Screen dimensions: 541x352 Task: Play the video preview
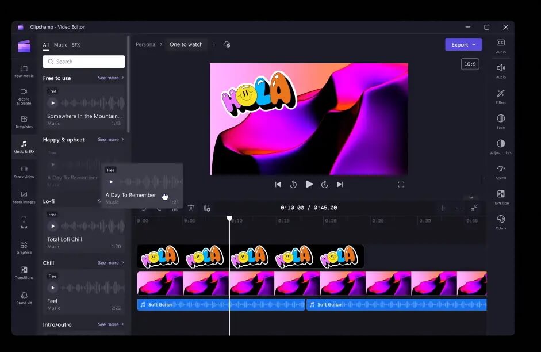tap(309, 184)
